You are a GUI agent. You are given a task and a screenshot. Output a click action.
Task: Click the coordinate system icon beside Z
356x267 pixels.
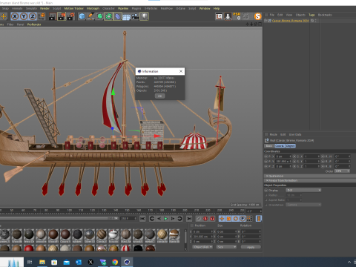[x=42, y=16]
